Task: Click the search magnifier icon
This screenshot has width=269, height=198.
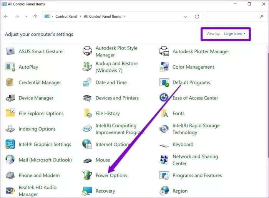Action: (262, 16)
